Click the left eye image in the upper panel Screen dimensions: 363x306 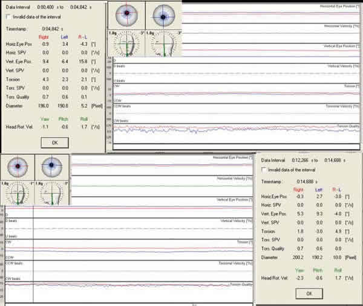162,15
